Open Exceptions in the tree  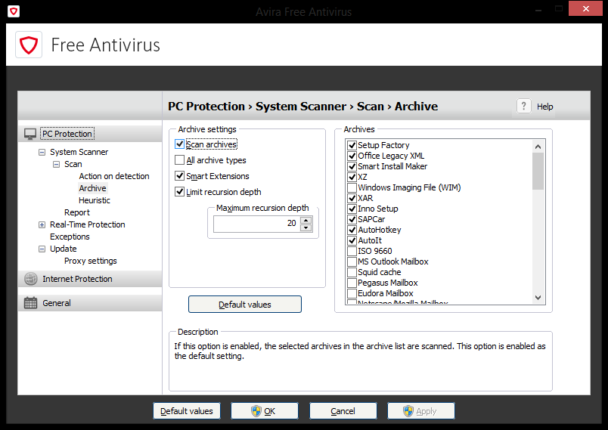tap(70, 237)
